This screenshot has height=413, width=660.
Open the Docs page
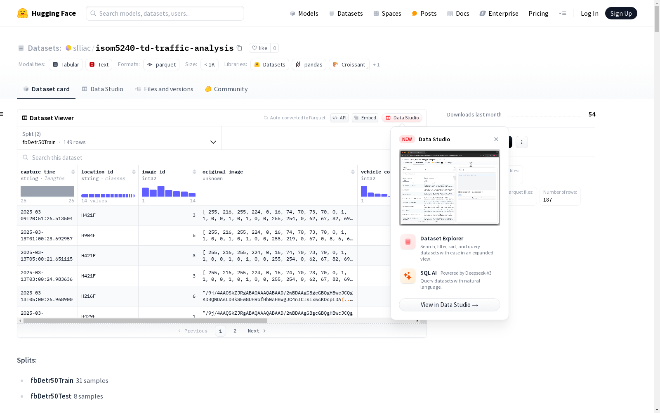(x=458, y=13)
